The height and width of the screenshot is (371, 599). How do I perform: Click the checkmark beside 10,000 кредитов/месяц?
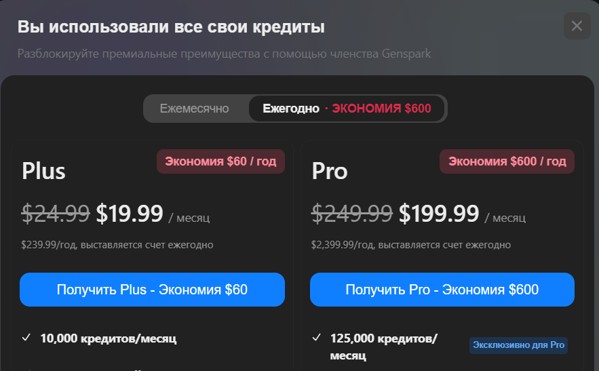(x=26, y=338)
